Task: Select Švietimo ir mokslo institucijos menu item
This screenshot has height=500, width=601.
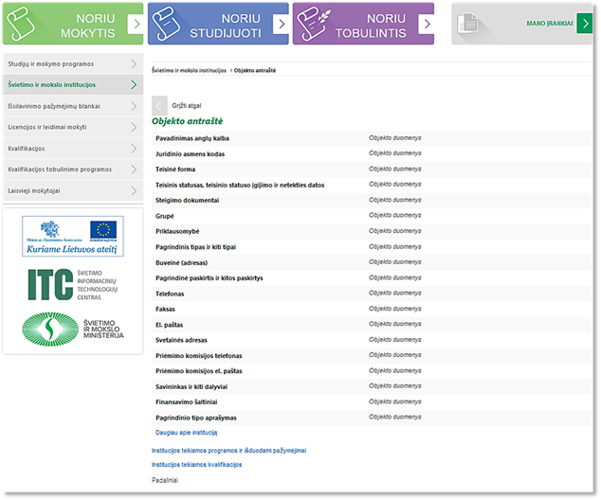Action: click(x=73, y=84)
